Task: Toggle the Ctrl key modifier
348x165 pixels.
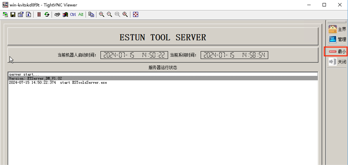Action: click(x=73, y=15)
